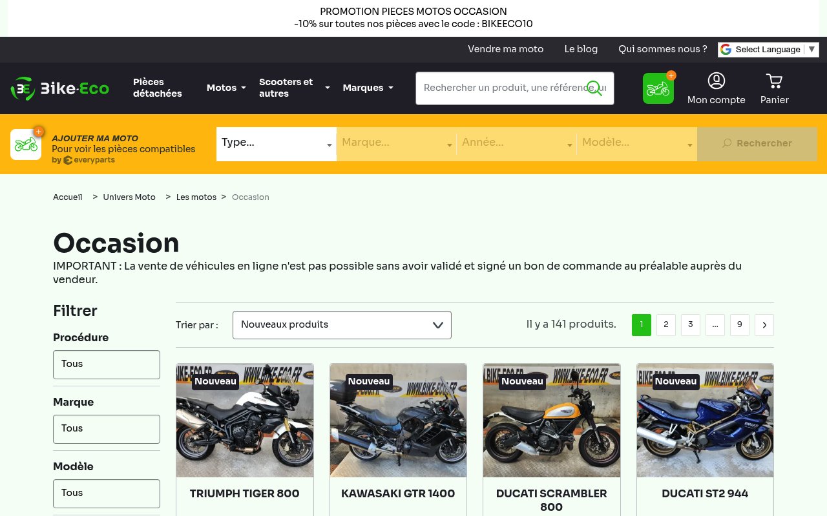Open the Motos dropdown menu
This screenshot has width=827, height=516.
point(226,88)
